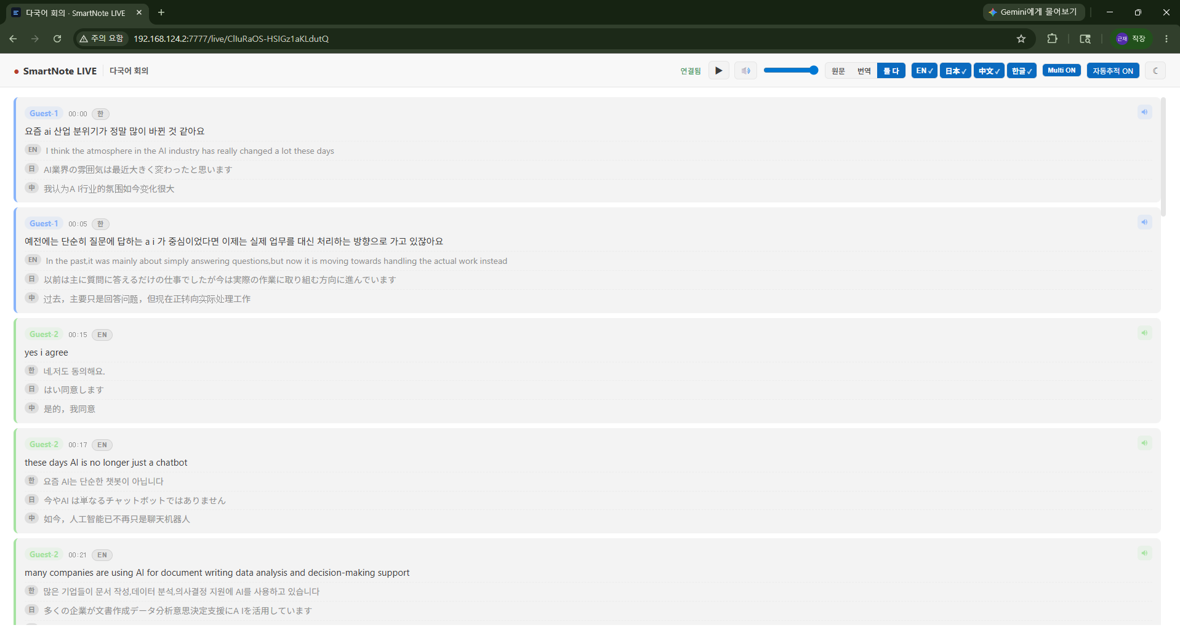Toggle the Multi ON button
The height and width of the screenshot is (633, 1180).
coord(1062,70)
